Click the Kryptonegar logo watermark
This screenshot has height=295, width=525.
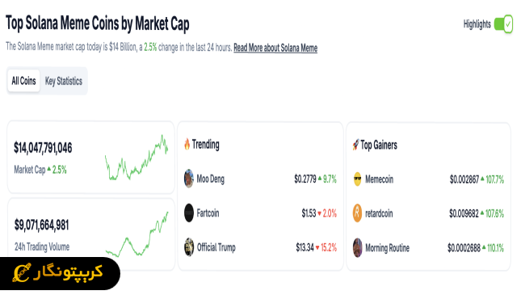(x=59, y=273)
